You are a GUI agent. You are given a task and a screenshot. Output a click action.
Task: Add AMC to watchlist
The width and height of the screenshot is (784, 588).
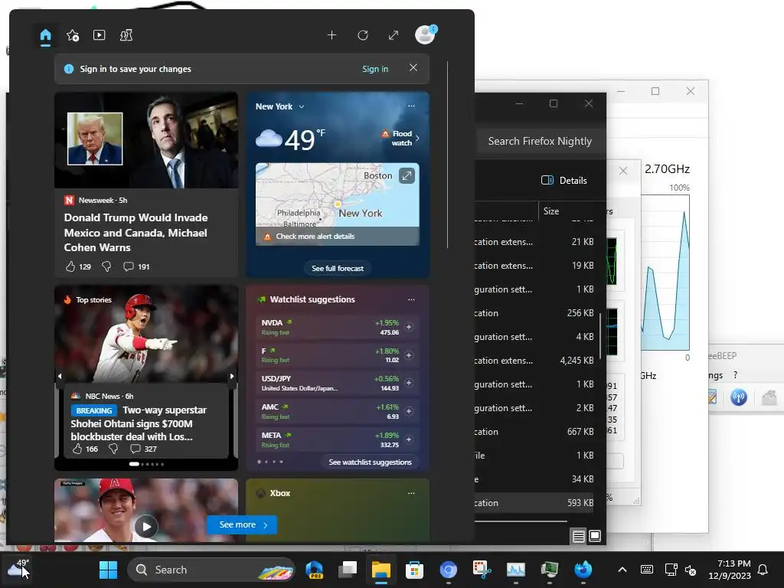click(x=409, y=411)
